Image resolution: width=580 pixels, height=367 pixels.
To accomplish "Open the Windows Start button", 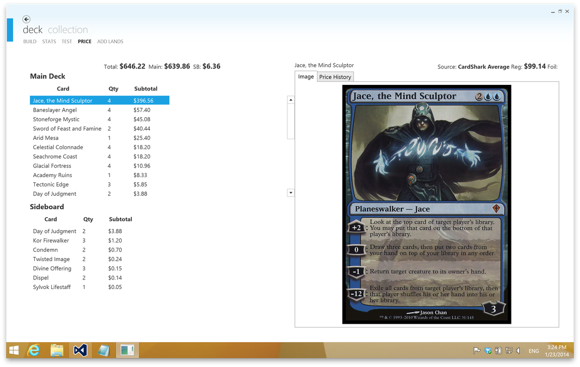I will pos(13,350).
